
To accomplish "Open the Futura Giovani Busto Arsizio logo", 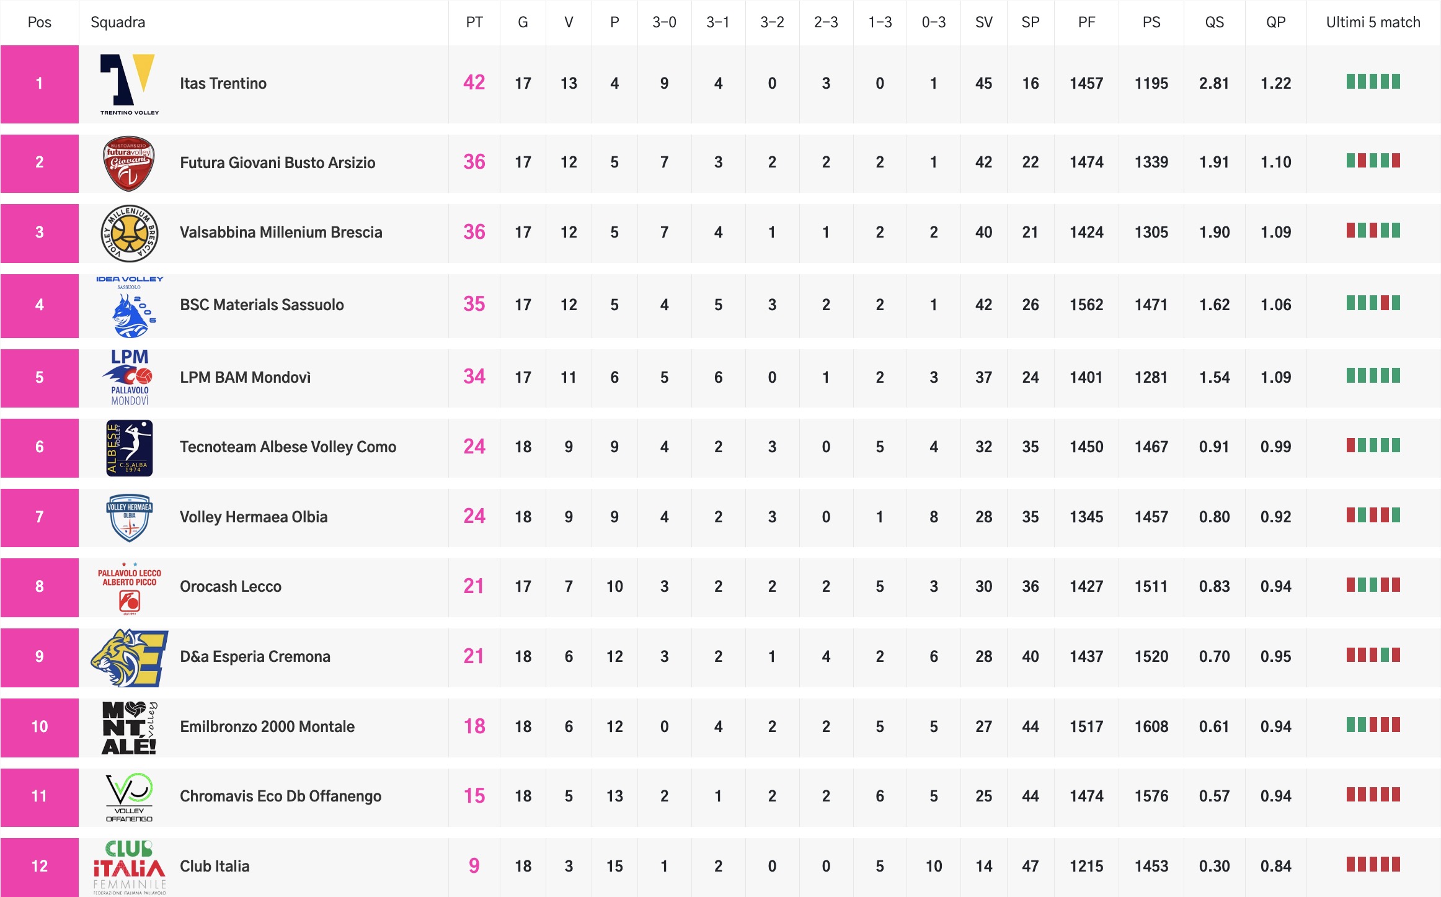I will pyautogui.click(x=128, y=163).
